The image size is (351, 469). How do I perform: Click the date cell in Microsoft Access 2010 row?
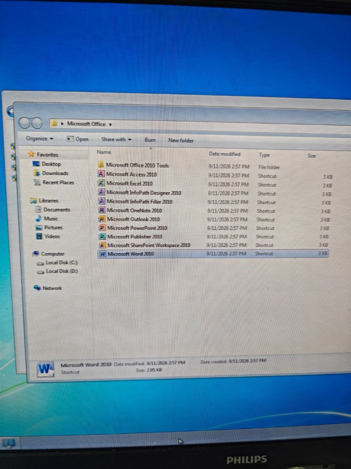229,176
